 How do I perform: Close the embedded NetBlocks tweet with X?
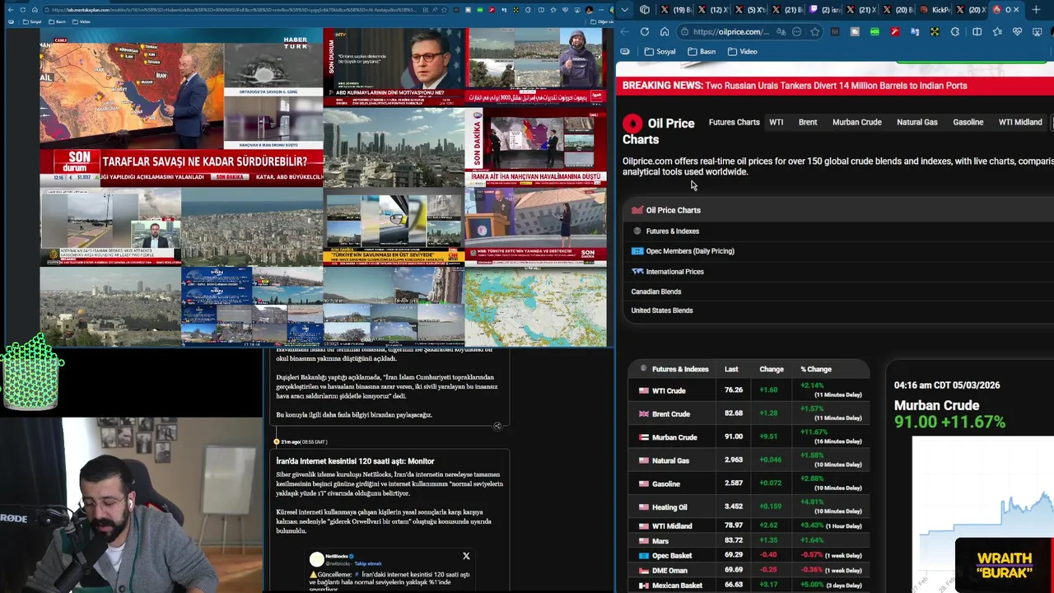pyautogui.click(x=466, y=556)
